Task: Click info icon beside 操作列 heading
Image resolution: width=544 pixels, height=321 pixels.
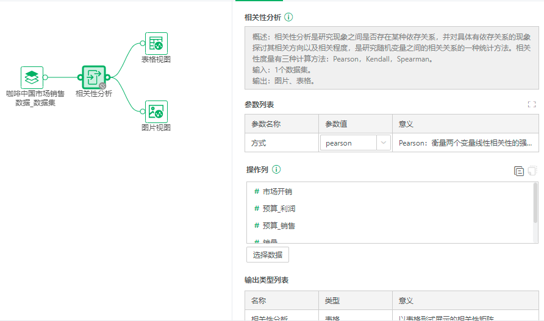Action: click(276, 169)
